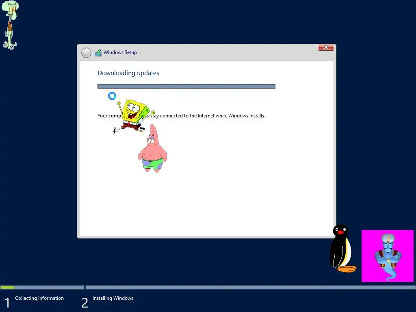Click the blue busy spinner circle
Viewport: 416px width, 312px height.
[x=112, y=96]
